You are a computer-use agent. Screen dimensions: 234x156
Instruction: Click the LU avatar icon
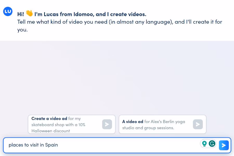tap(8, 12)
